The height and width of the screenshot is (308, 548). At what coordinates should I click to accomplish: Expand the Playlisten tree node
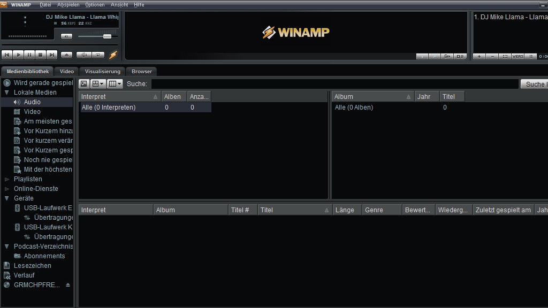coord(7,179)
